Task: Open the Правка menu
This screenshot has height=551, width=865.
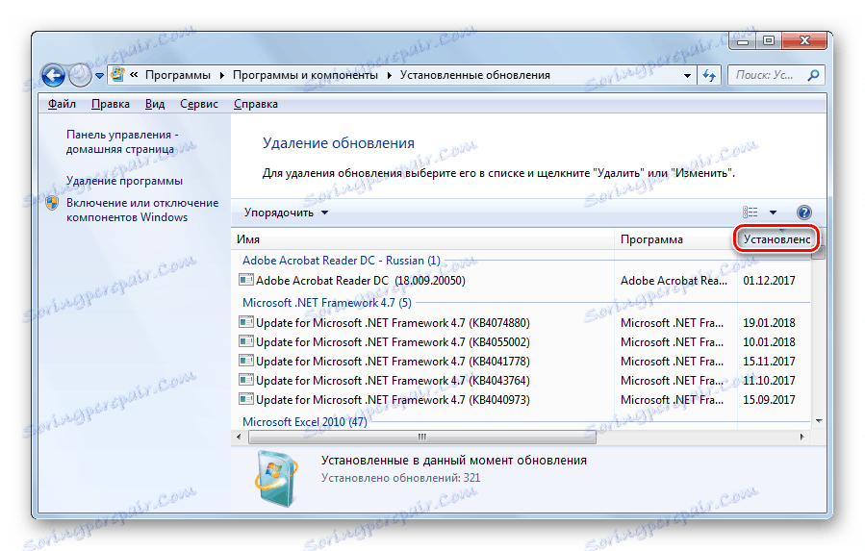Action: [111, 104]
